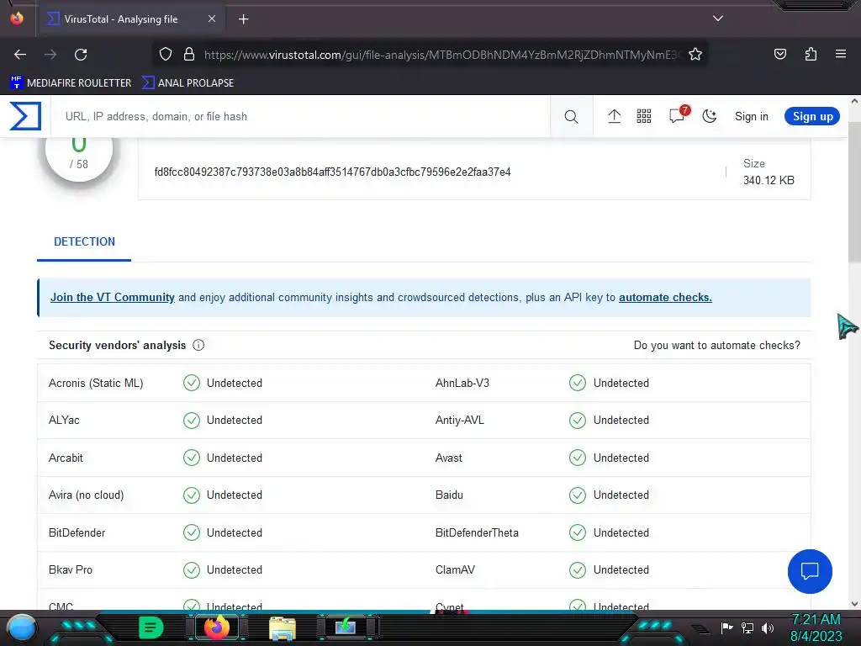Image resolution: width=861 pixels, height=646 pixels.
Task: Click the Arcabit vendor name
Action: (66, 458)
